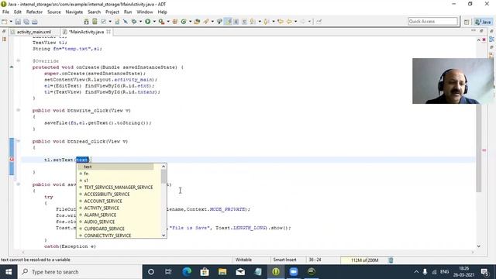Open the Search menu

[94, 12]
